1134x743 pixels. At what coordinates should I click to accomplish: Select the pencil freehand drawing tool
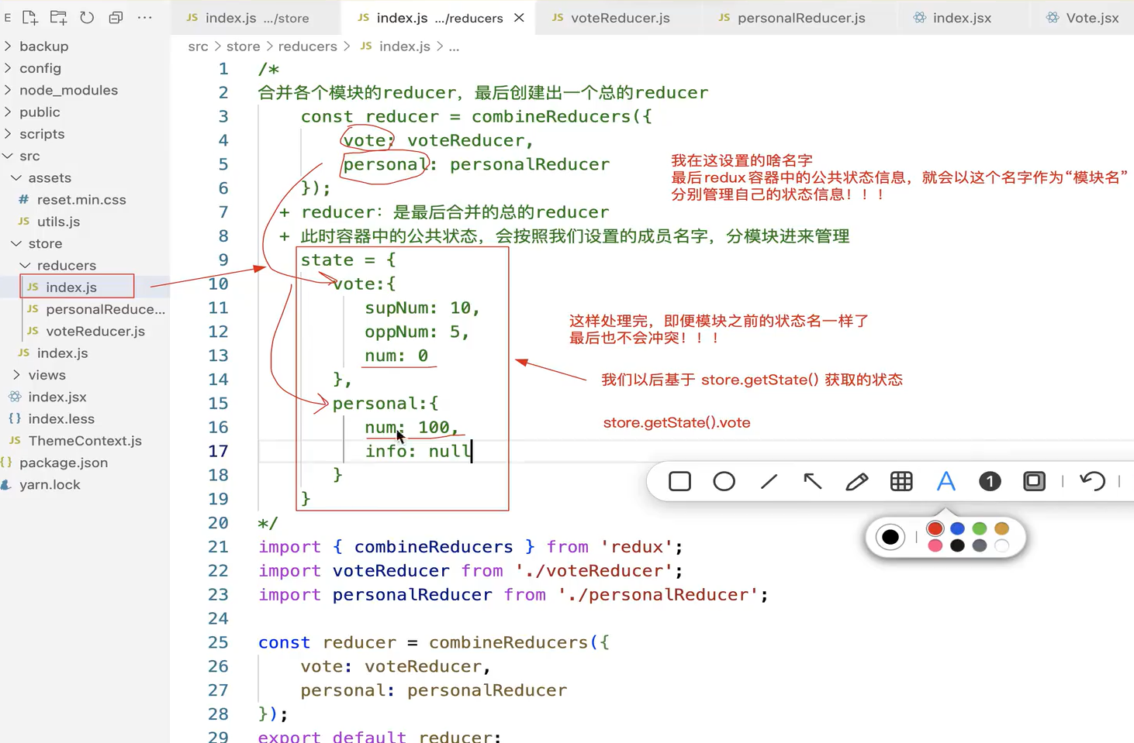point(856,481)
